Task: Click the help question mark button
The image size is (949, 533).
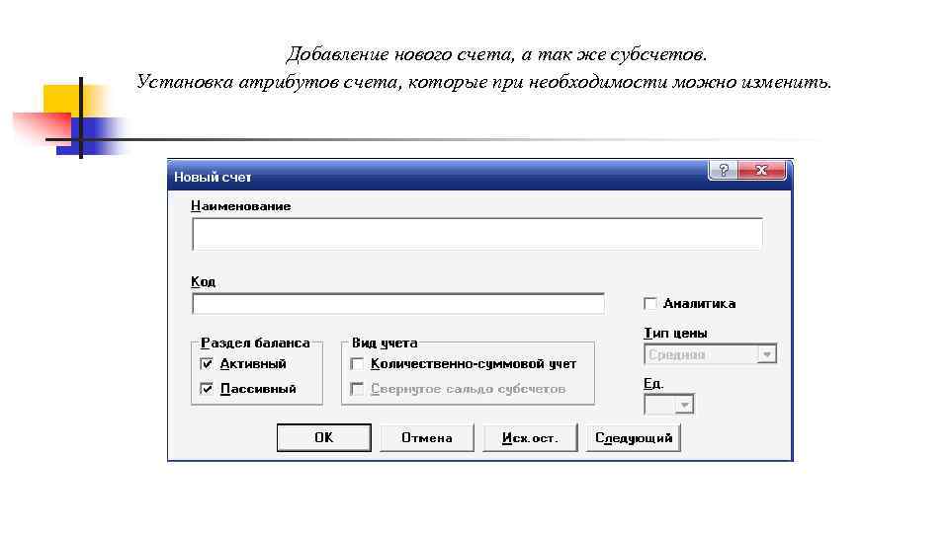Action: point(724,171)
